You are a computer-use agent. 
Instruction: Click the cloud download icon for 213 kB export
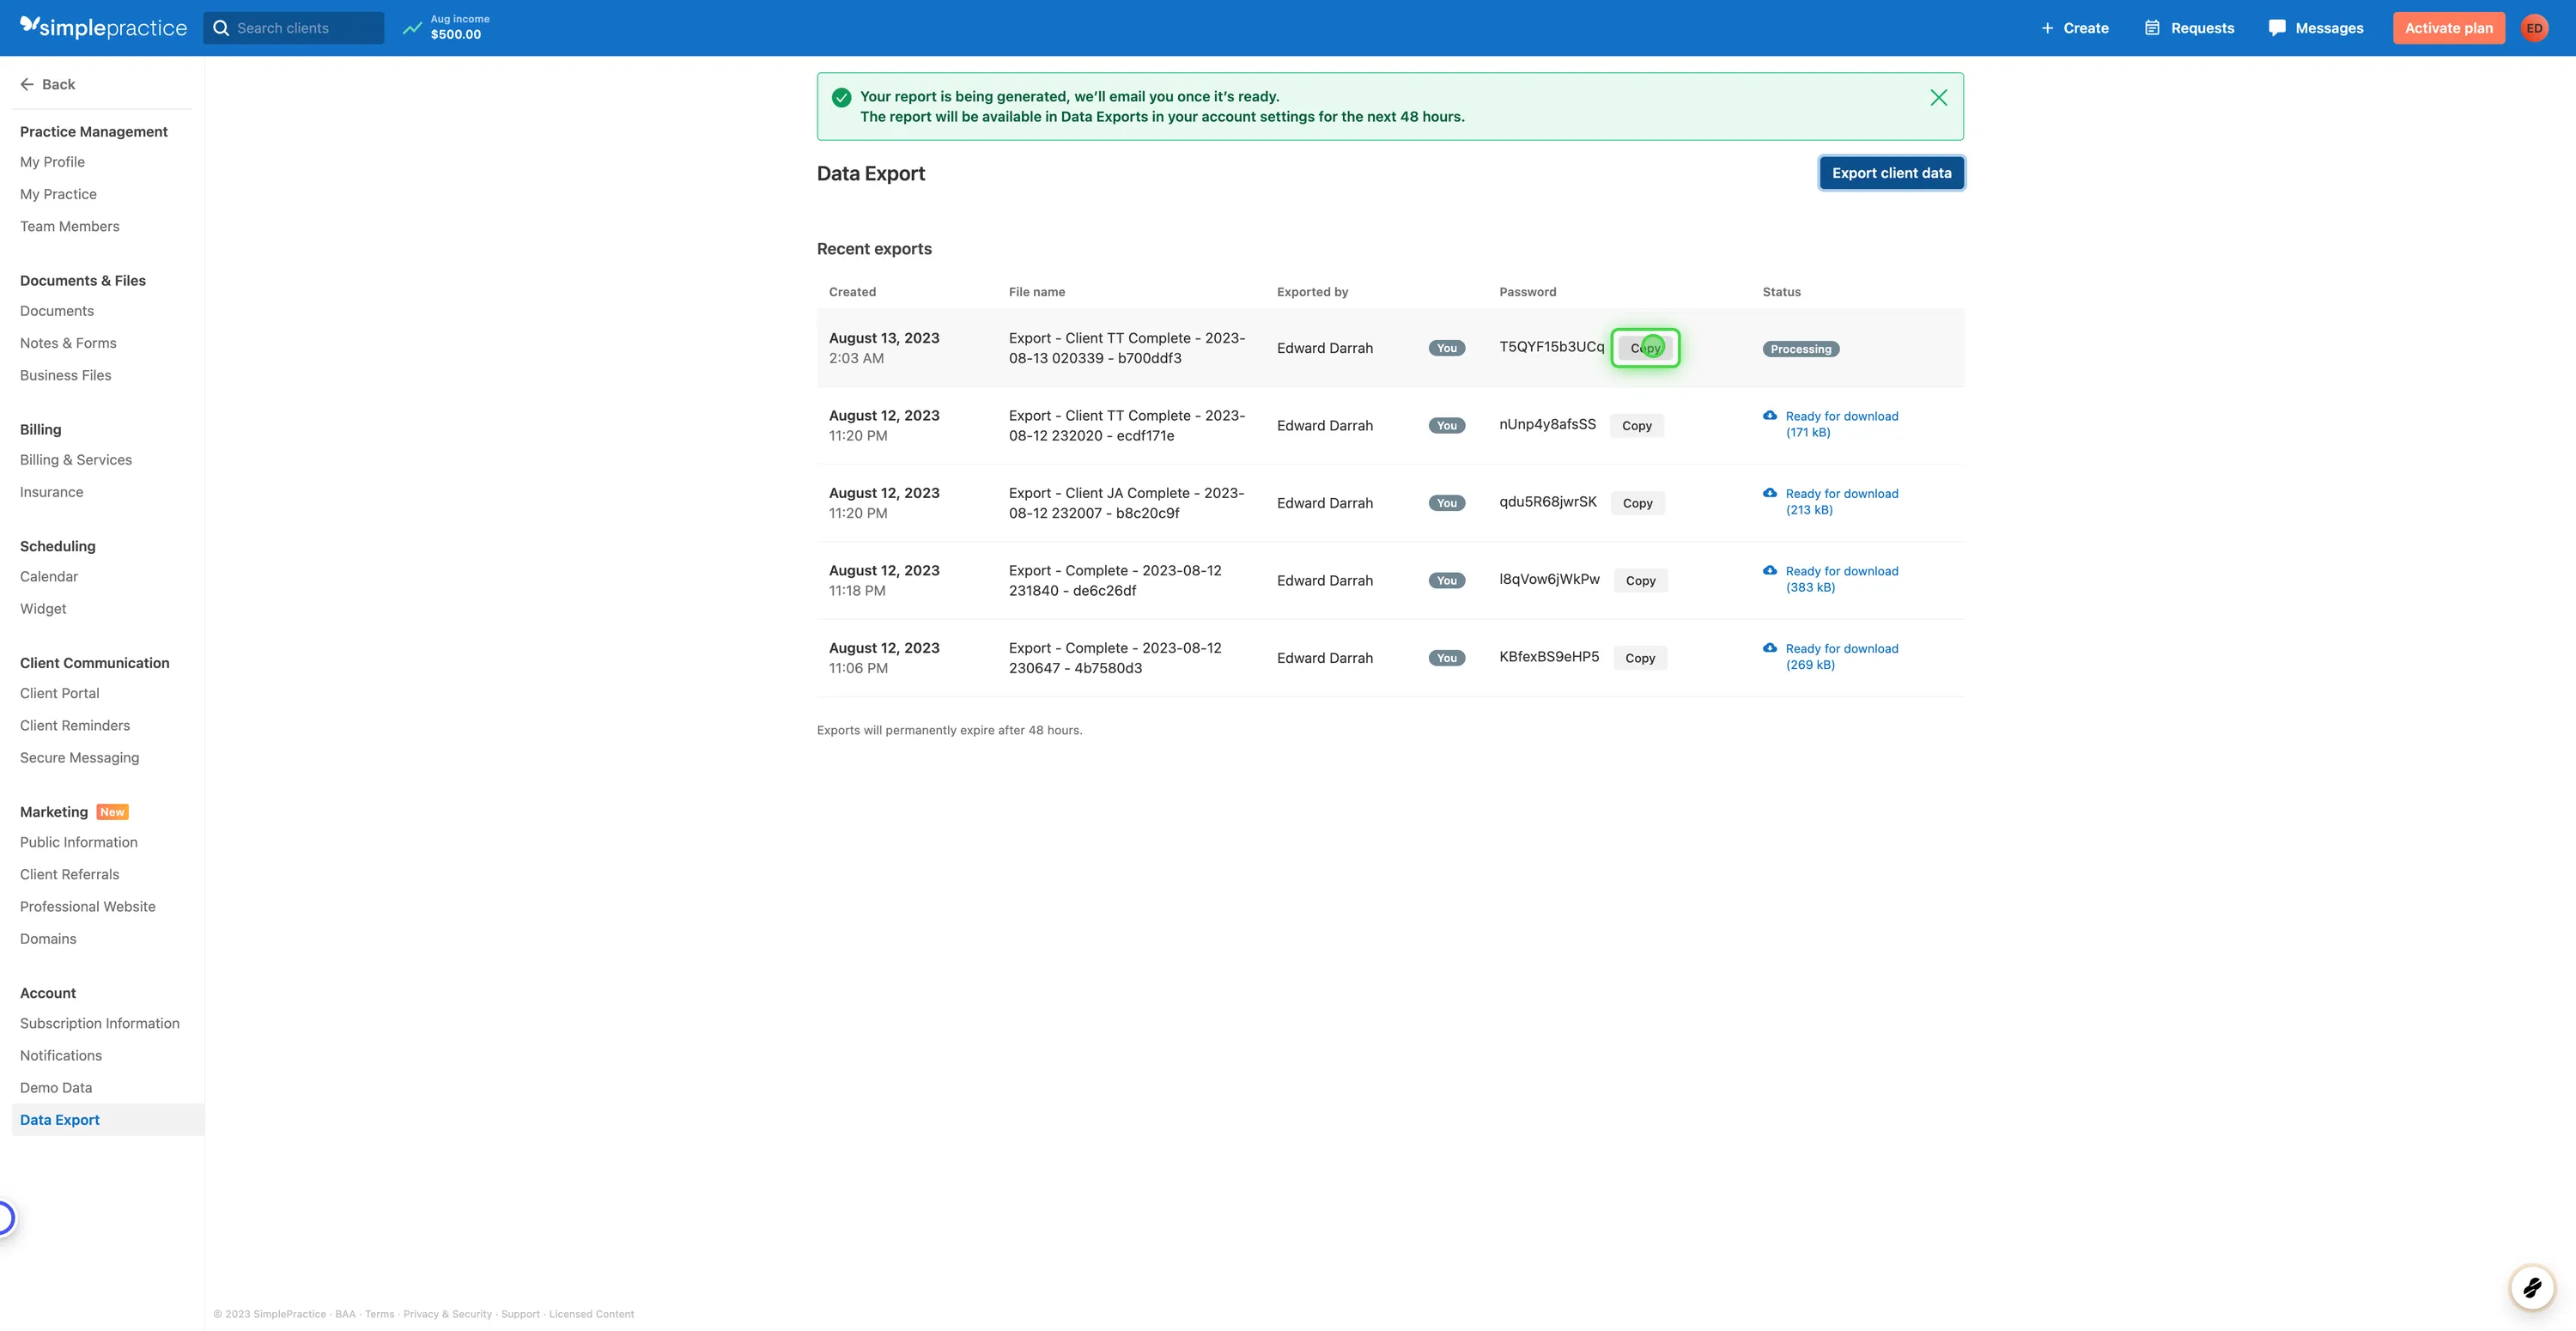tap(1769, 493)
